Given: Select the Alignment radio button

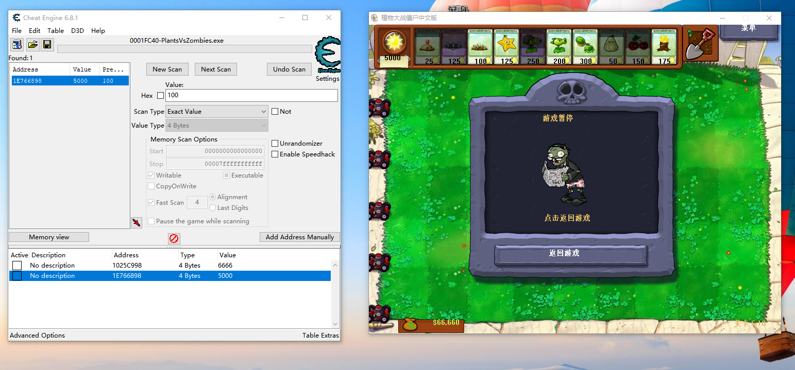Looking at the screenshot, I should tap(212, 197).
